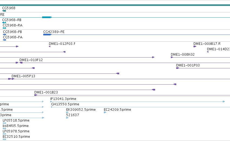Click the CG5968-PB protein arrow glyph
The width and height of the screenshot is (230, 141).
click(5, 35)
